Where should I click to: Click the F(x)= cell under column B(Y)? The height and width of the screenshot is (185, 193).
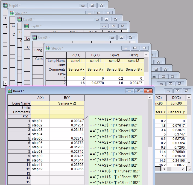pyautogui.click(x=67, y=117)
